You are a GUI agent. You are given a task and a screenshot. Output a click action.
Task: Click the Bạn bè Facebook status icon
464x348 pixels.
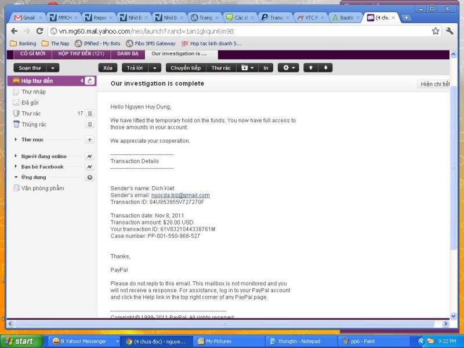point(90,167)
